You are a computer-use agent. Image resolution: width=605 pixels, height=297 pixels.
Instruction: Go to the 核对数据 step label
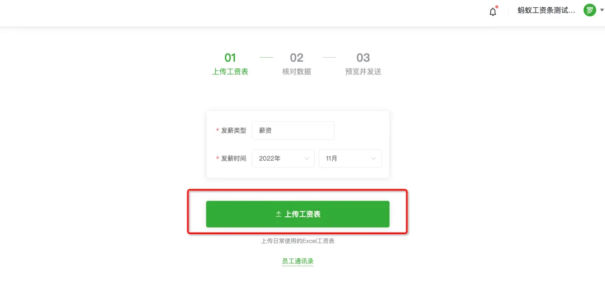pyautogui.click(x=296, y=72)
